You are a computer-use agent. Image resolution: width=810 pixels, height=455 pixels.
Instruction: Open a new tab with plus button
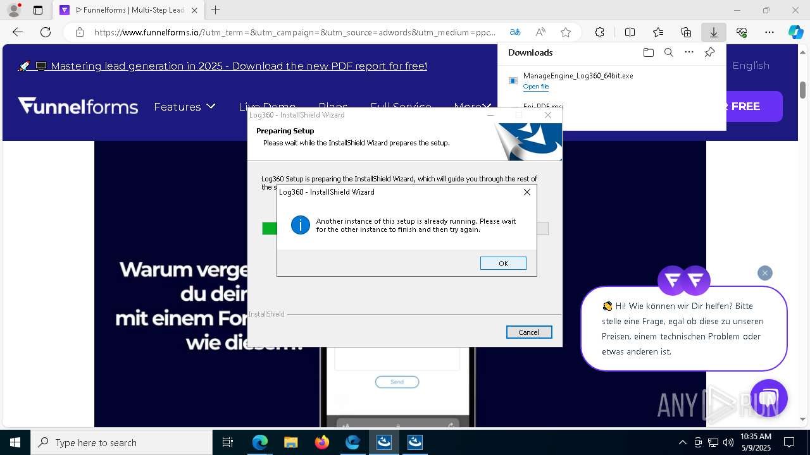(216, 10)
